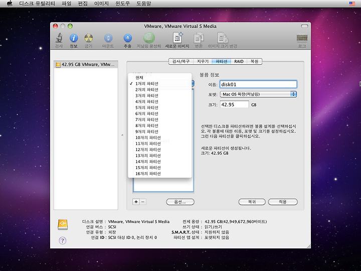Choose 9개의 파티션 option
This screenshot has width=361, height=271.
[x=160, y=131]
